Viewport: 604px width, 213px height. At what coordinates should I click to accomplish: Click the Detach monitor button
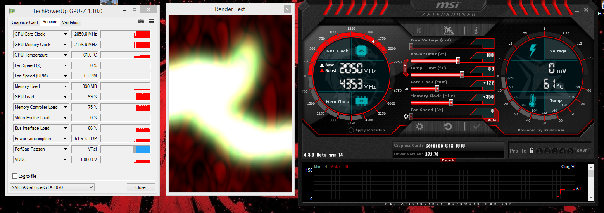(x=448, y=160)
